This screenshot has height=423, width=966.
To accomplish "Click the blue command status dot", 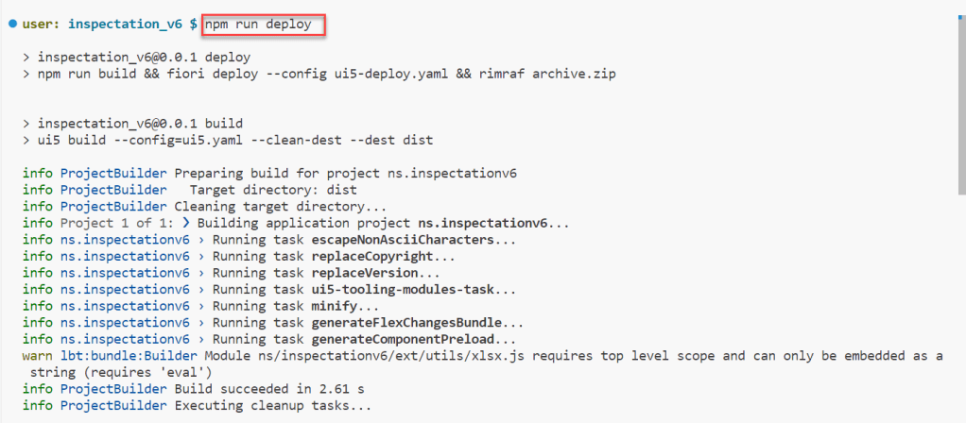I will [11, 23].
